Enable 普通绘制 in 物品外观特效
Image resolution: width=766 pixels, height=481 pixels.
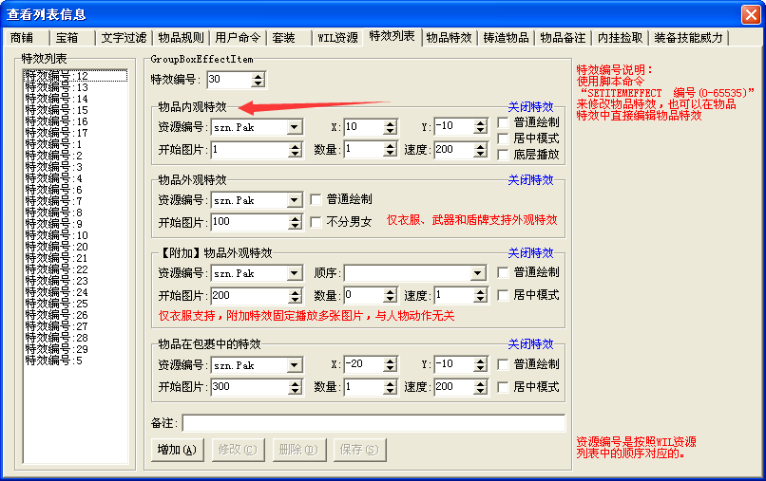tap(316, 199)
